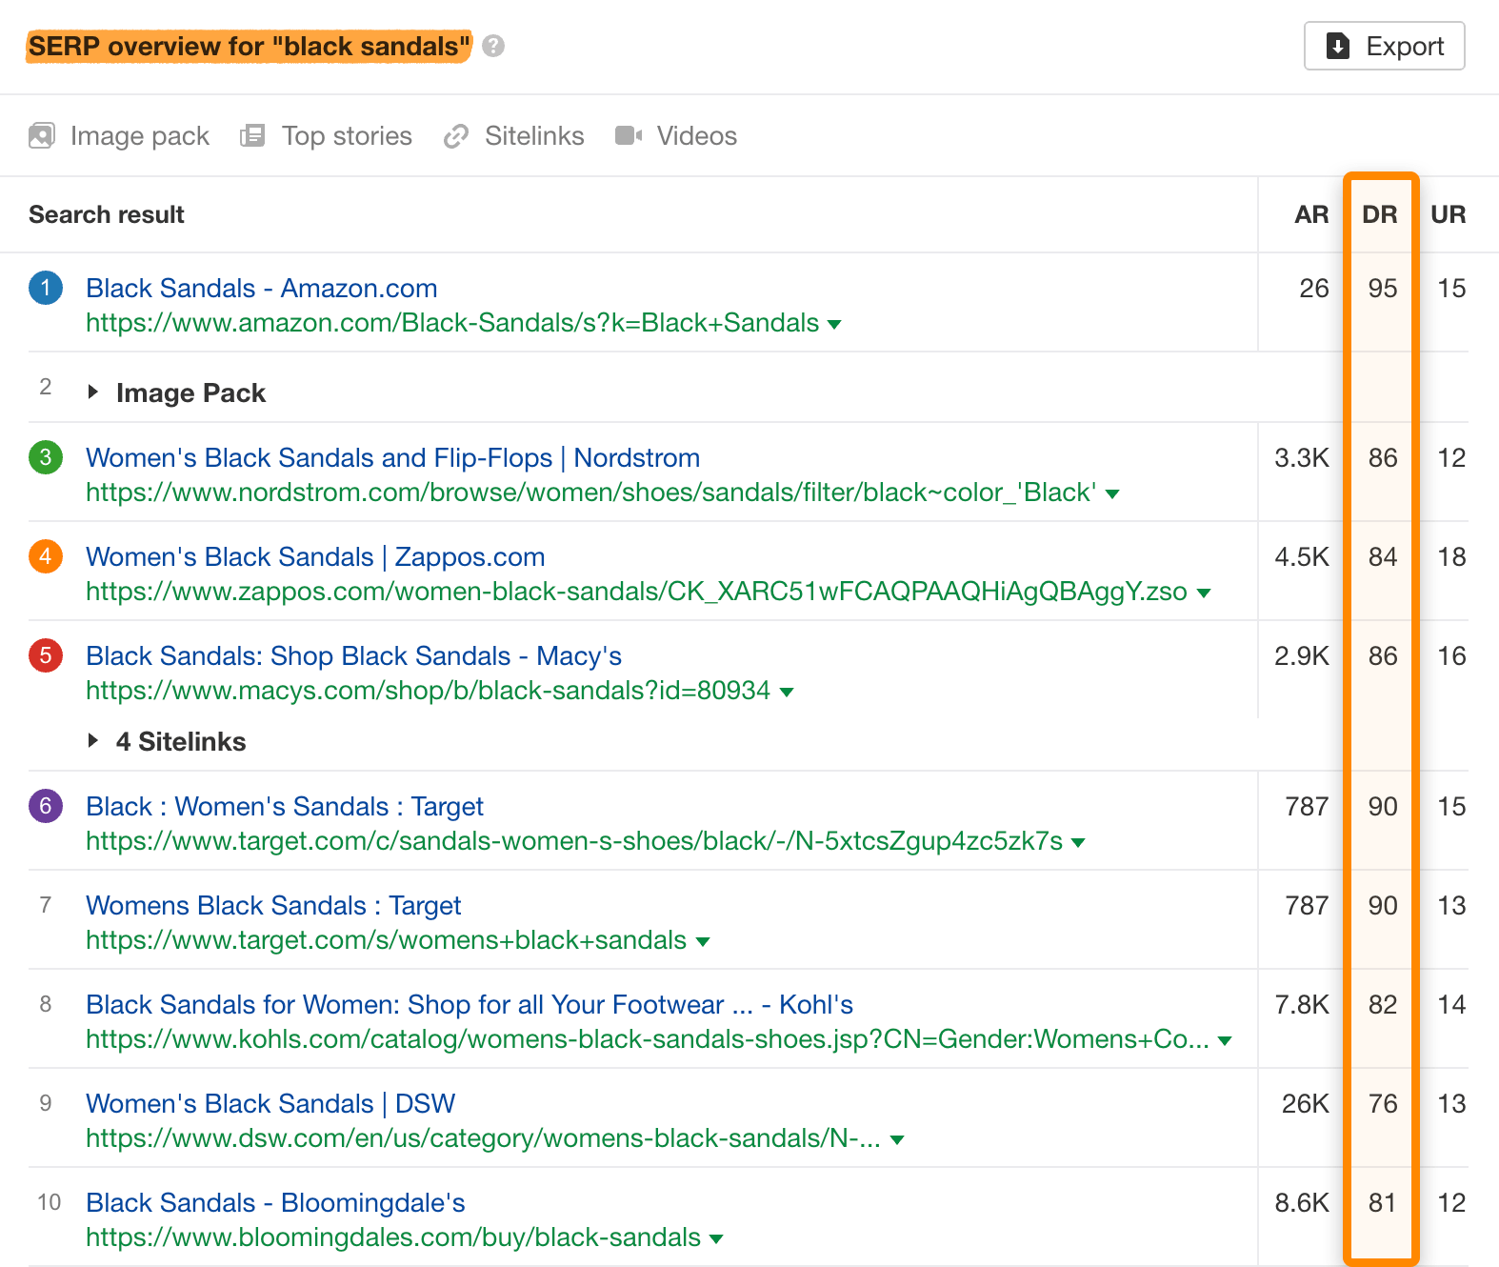Click the Videos camera icon

coord(629,136)
